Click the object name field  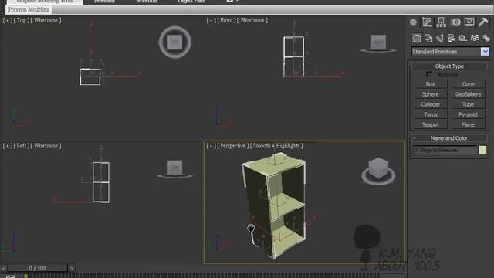(x=445, y=151)
